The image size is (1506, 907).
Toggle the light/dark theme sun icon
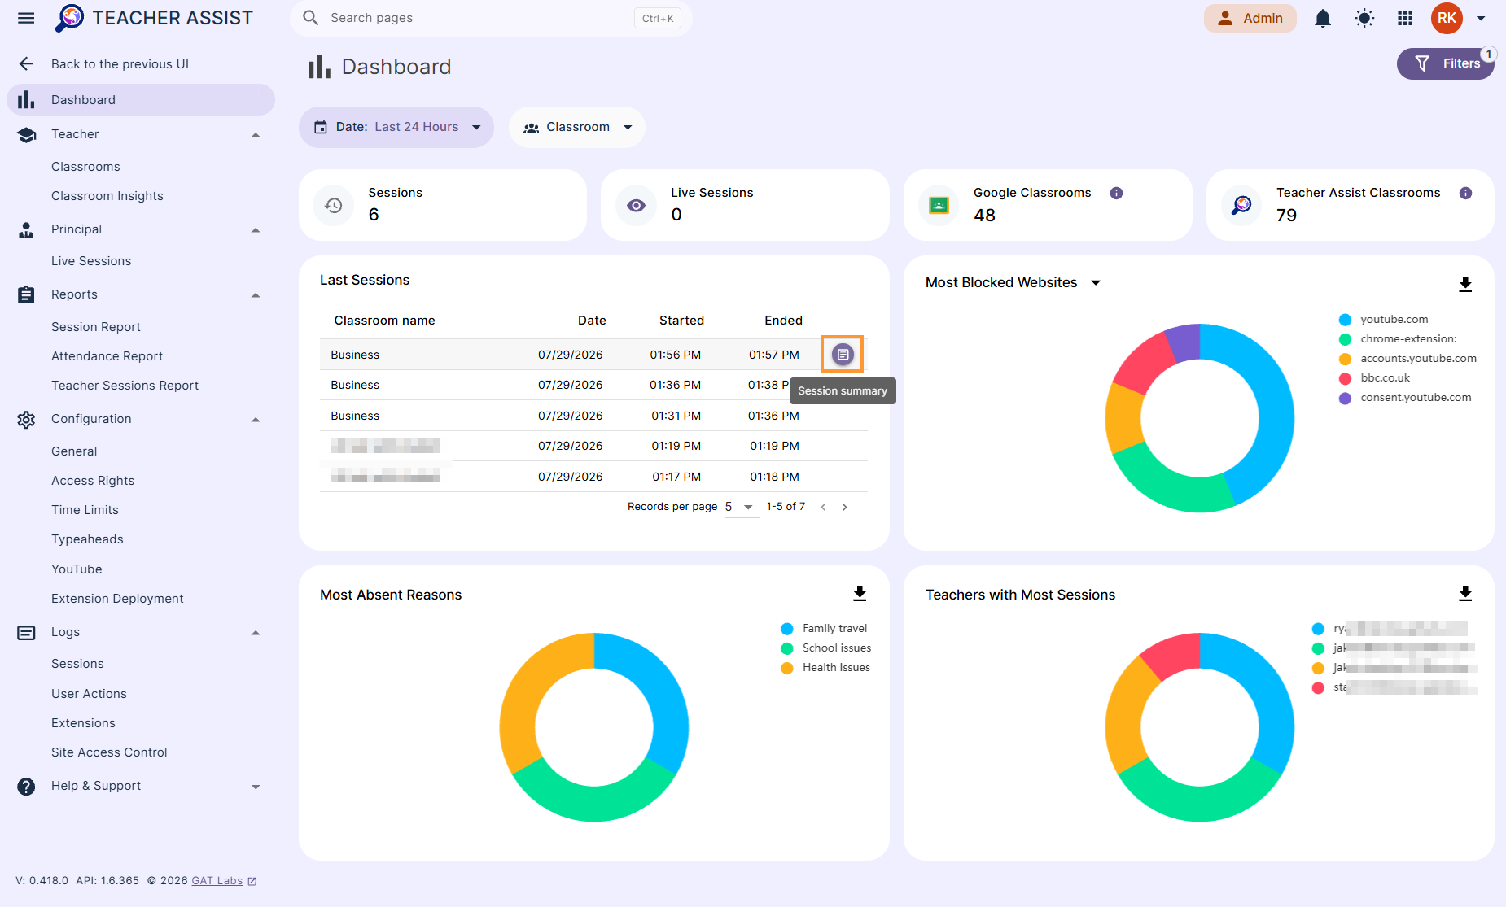tap(1364, 18)
